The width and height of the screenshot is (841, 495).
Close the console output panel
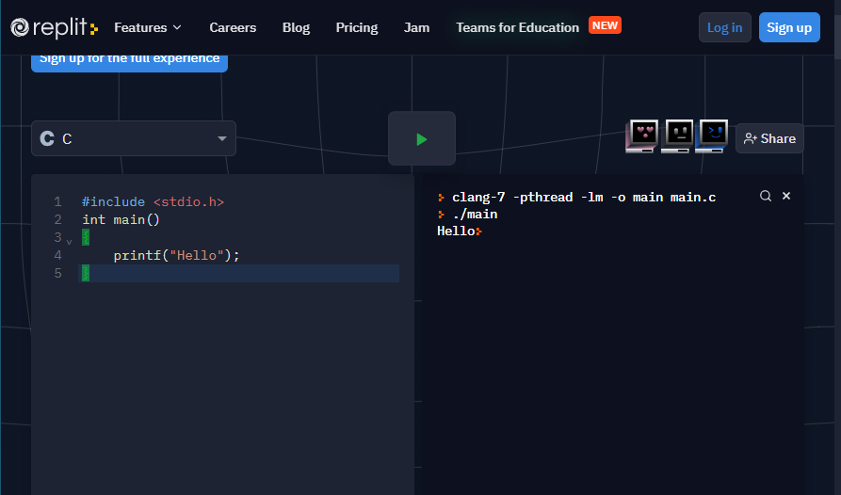(786, 196)
